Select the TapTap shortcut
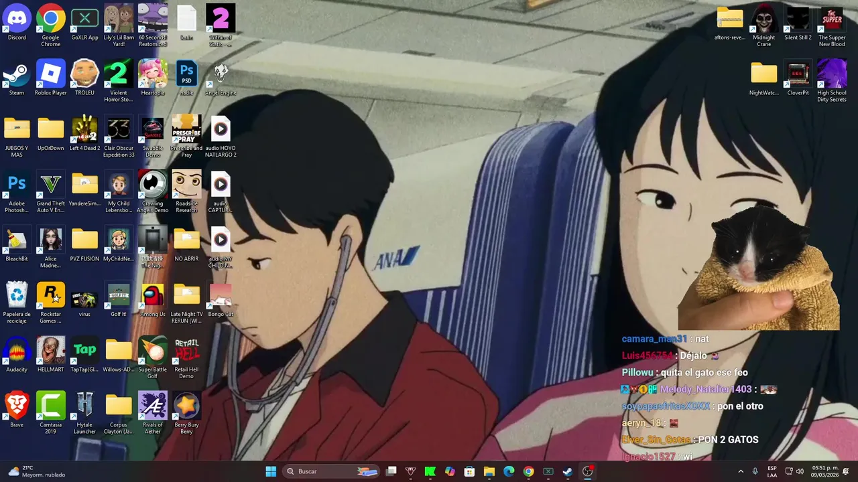Viewport: 858px width, 482px height. [84, 355]
